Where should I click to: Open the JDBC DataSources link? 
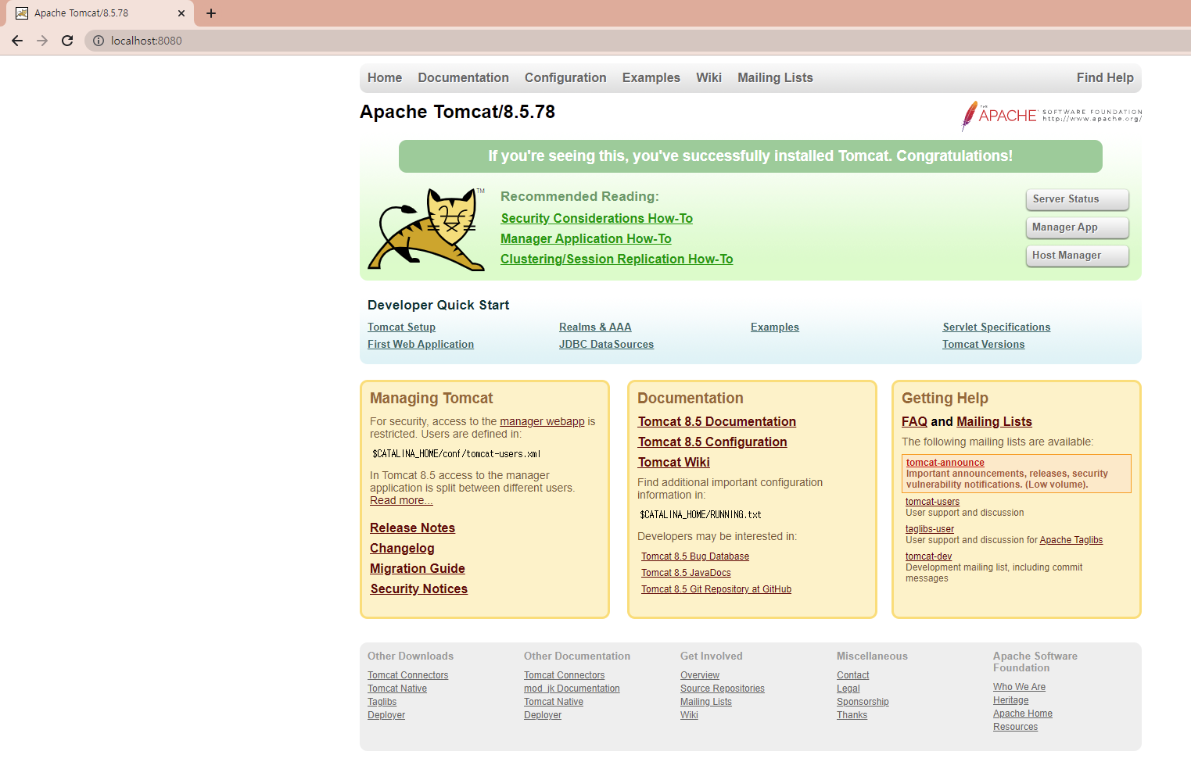tap(606, 345)
